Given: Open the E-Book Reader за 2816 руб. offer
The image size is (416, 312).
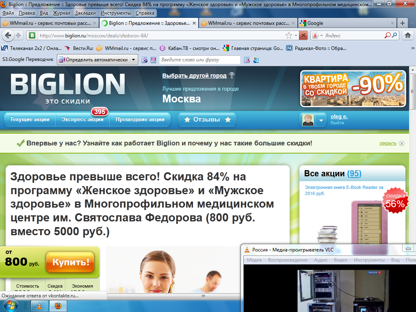Looking at the screenshot, I should point(344,190).
